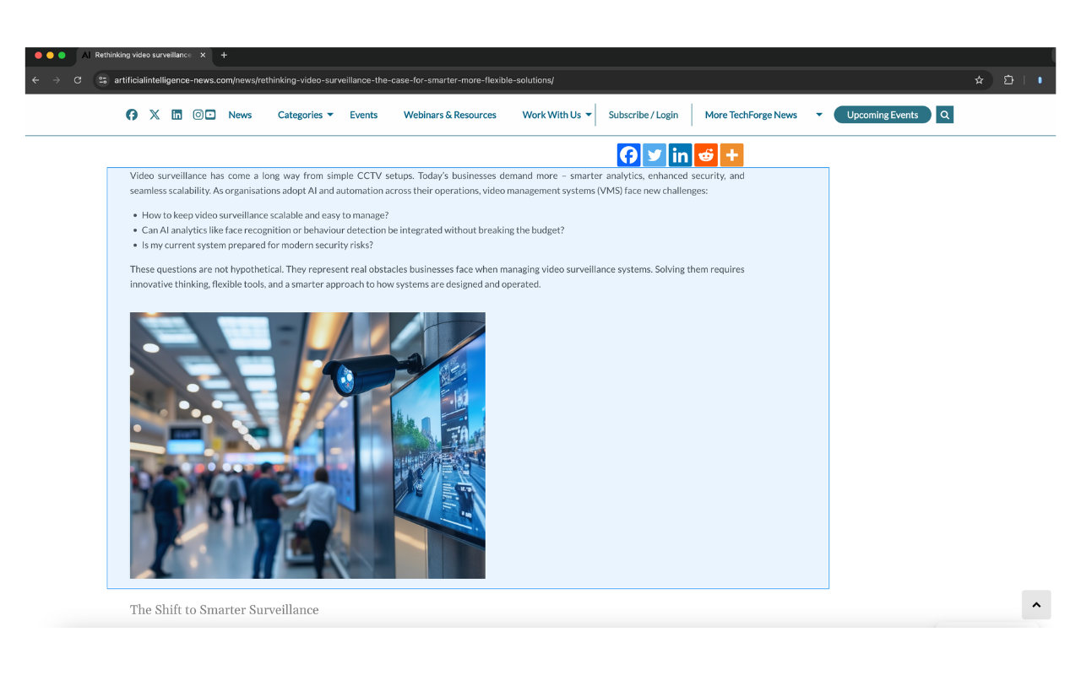Click the Upcoming Events button
The width and height of the screenshot is (1081, 675).
pos(883,114)
